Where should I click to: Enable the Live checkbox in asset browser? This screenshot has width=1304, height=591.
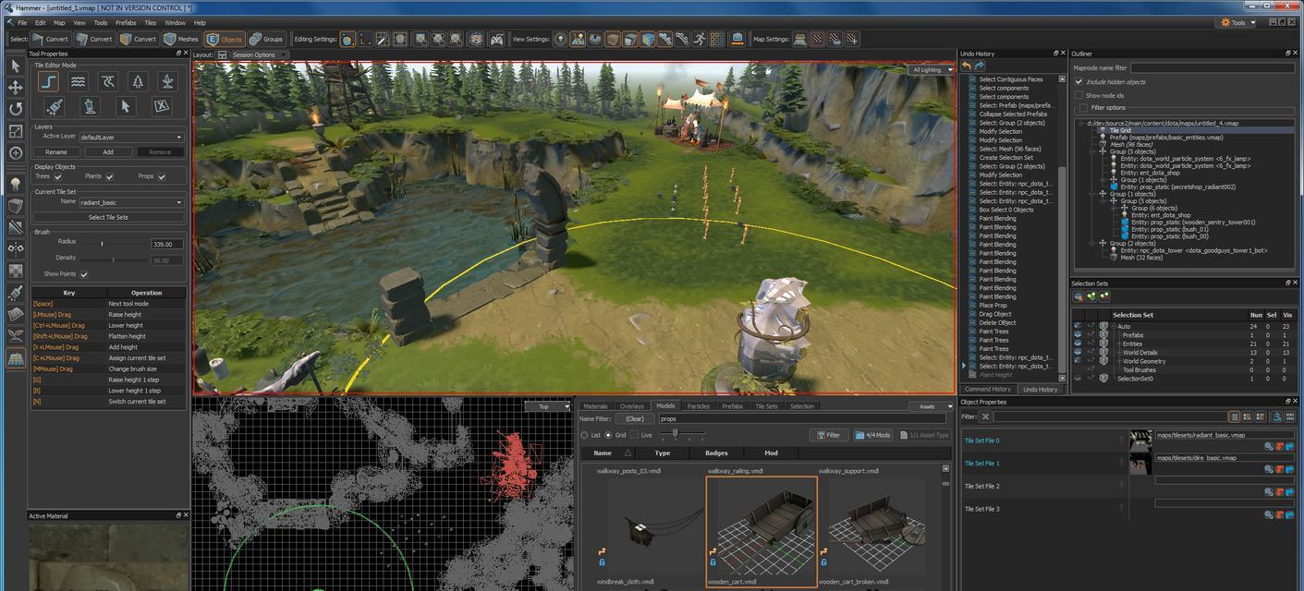pyautogui.click(x=634, y=435)
